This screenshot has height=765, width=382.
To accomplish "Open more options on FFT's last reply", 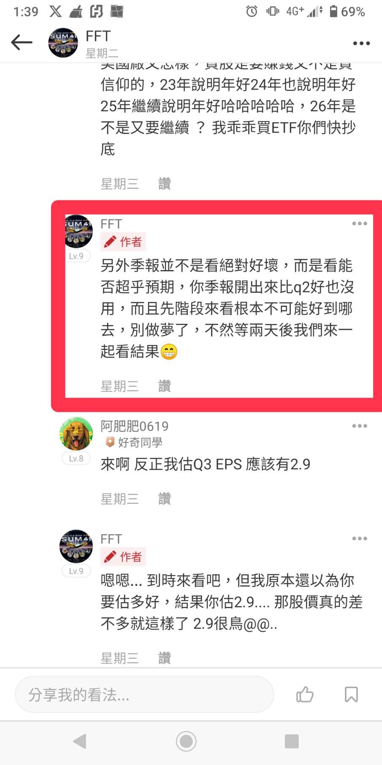I will coord(360,538).
